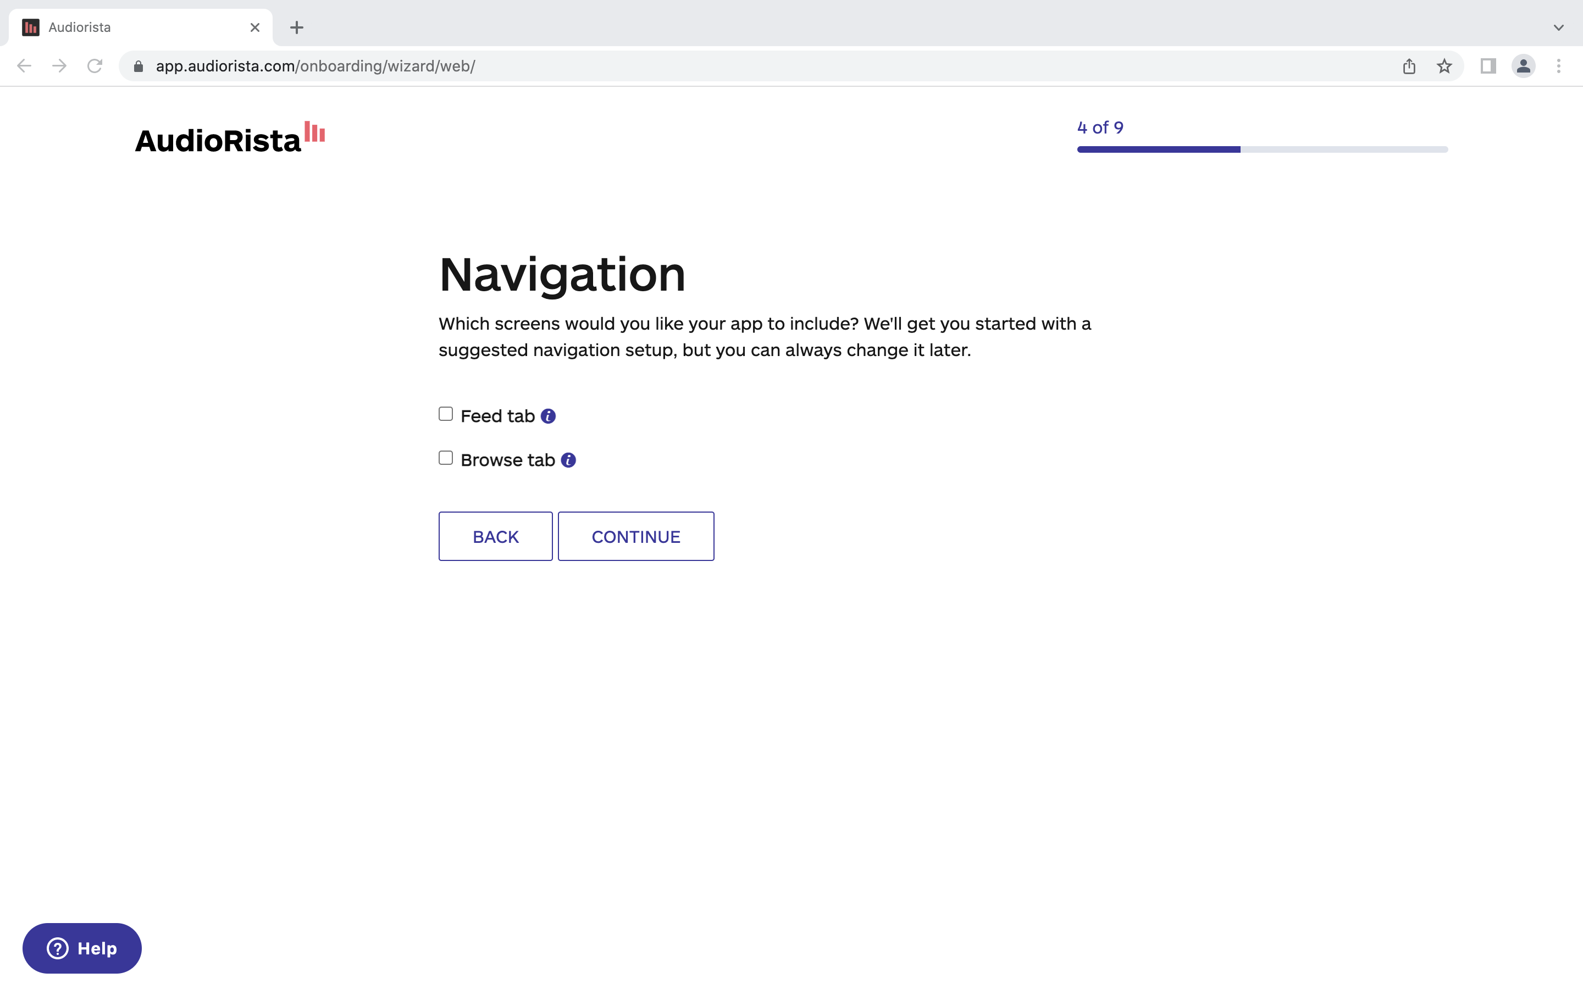Click the 'Feed tab' label
Screen dimensions: 1583x989
pyautogui.click(x=498, y=416)
